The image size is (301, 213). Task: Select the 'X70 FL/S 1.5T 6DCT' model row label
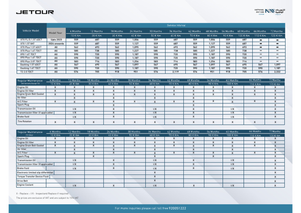click(31, 40)
